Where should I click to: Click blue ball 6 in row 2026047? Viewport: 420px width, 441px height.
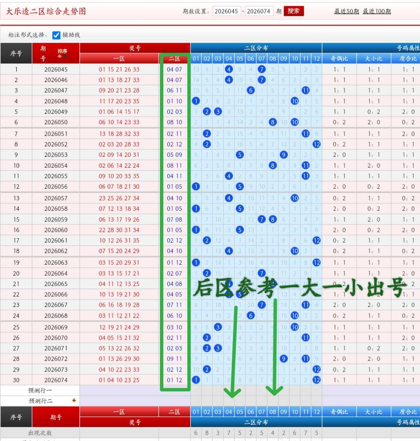click(x=251, y=90)
